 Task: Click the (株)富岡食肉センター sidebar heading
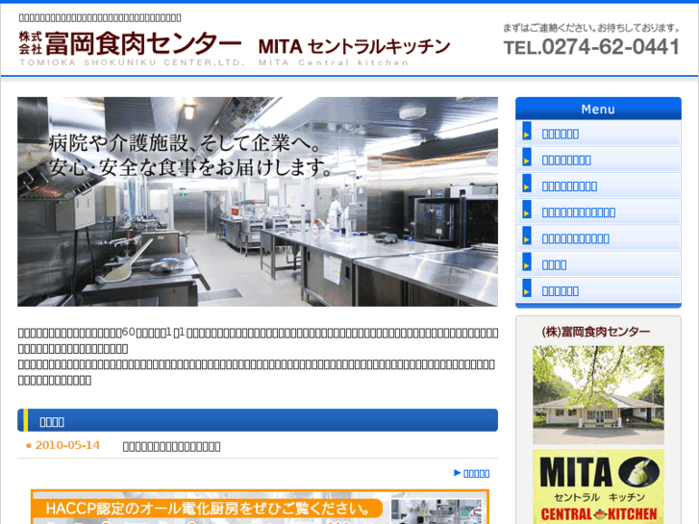[x=595, y=332]
